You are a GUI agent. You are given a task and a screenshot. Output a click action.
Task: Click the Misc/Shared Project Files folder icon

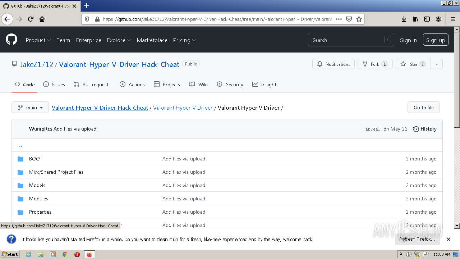21,172
